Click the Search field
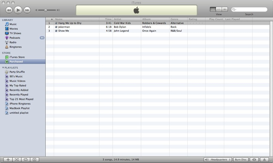Viewport: 273px width, 163px height. 249,10
